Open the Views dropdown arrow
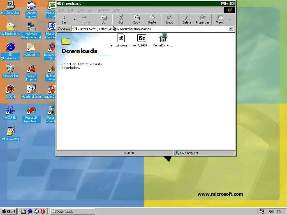 230,19
